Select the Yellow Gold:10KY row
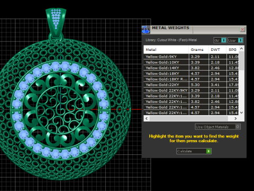This screenshot has width=254, height=191. click(x=191, y=62)
